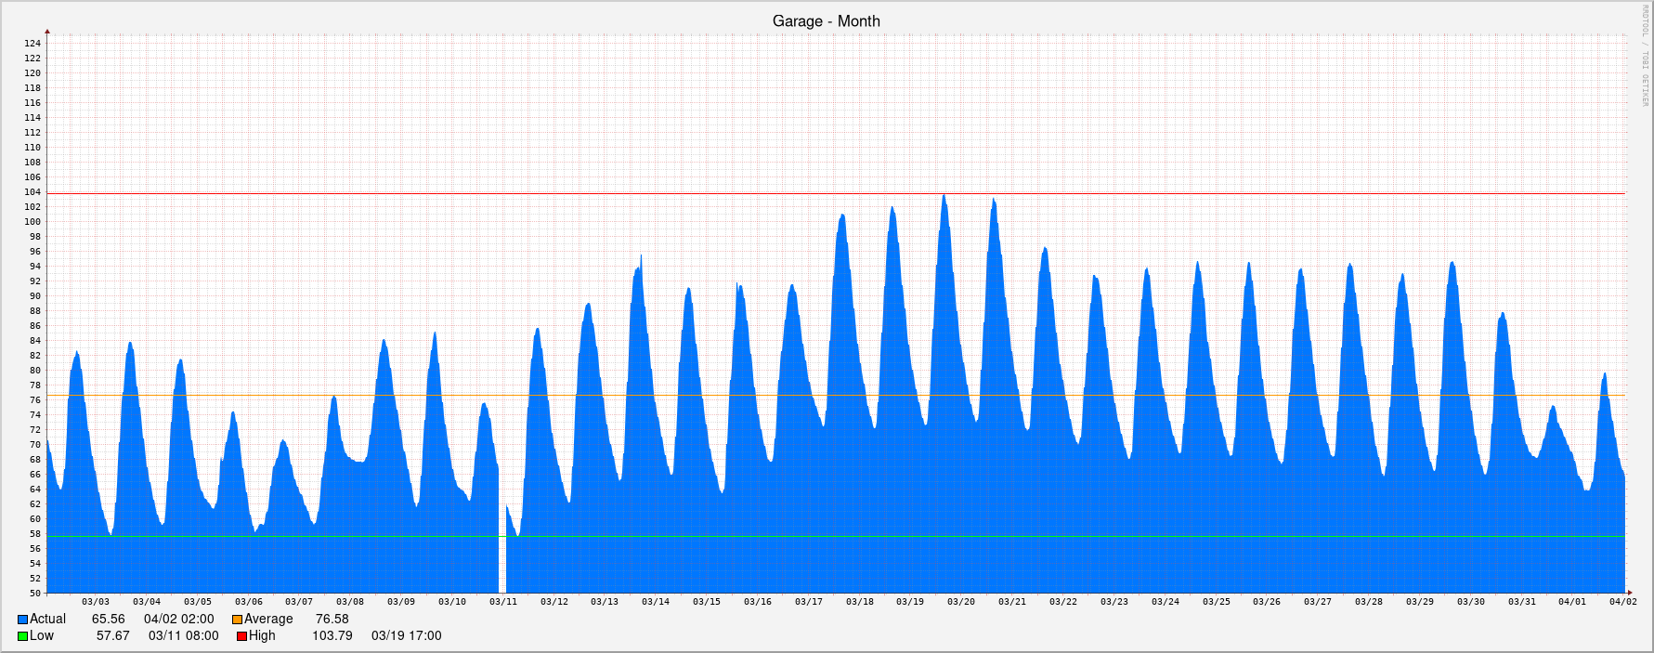This screenshot has width=1654, height=653.
Task: Click the white data gap in the chart
Action: click(x=502, y=548)
